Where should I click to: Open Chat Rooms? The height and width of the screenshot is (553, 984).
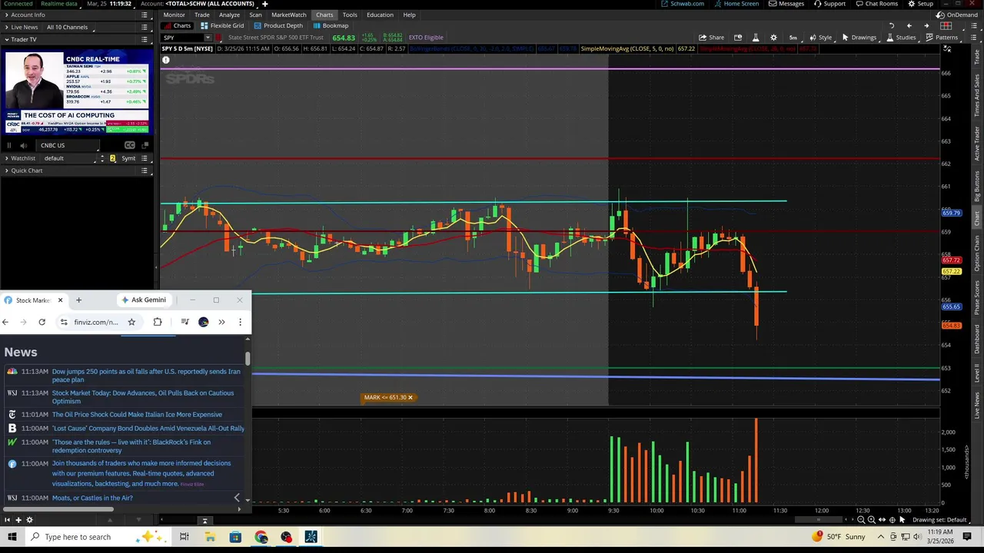[x=876, y=4]
